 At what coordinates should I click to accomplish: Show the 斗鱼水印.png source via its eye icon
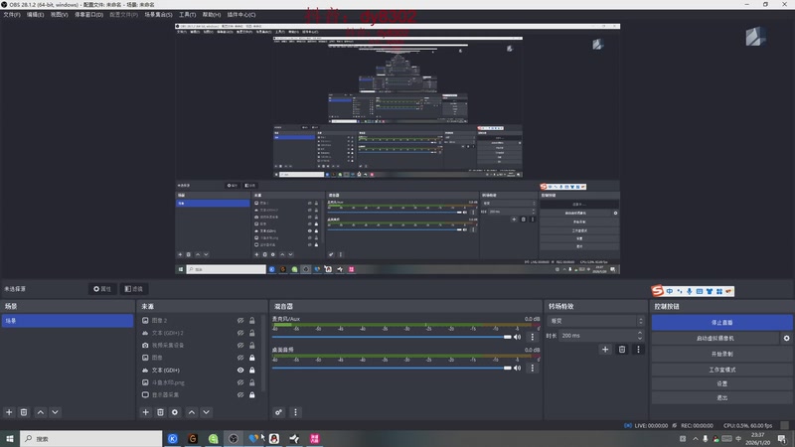tap(240, 382)
